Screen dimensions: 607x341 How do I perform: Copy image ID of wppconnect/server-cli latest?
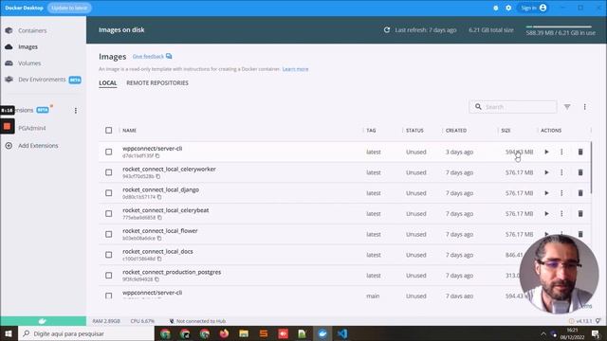coord(157,155)
